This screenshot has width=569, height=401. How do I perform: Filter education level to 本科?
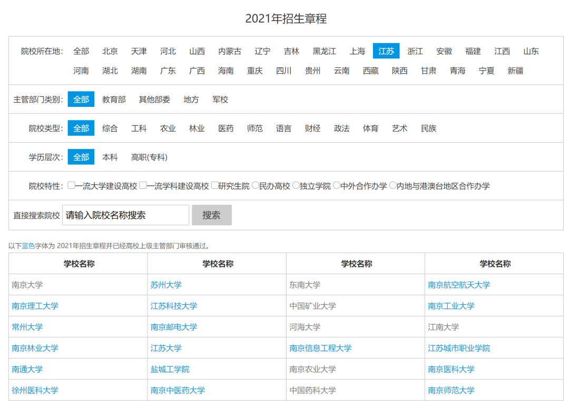pos(110,157)
